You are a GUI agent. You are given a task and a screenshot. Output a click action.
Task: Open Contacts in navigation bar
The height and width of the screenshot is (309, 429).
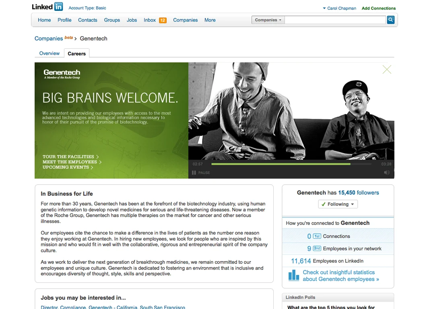pos(88,20)
